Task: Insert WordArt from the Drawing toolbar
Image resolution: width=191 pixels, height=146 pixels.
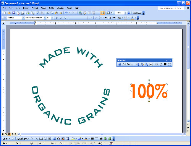Action: coord(54,138)
